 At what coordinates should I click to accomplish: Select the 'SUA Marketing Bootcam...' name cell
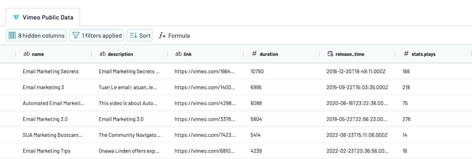point(53,135)
